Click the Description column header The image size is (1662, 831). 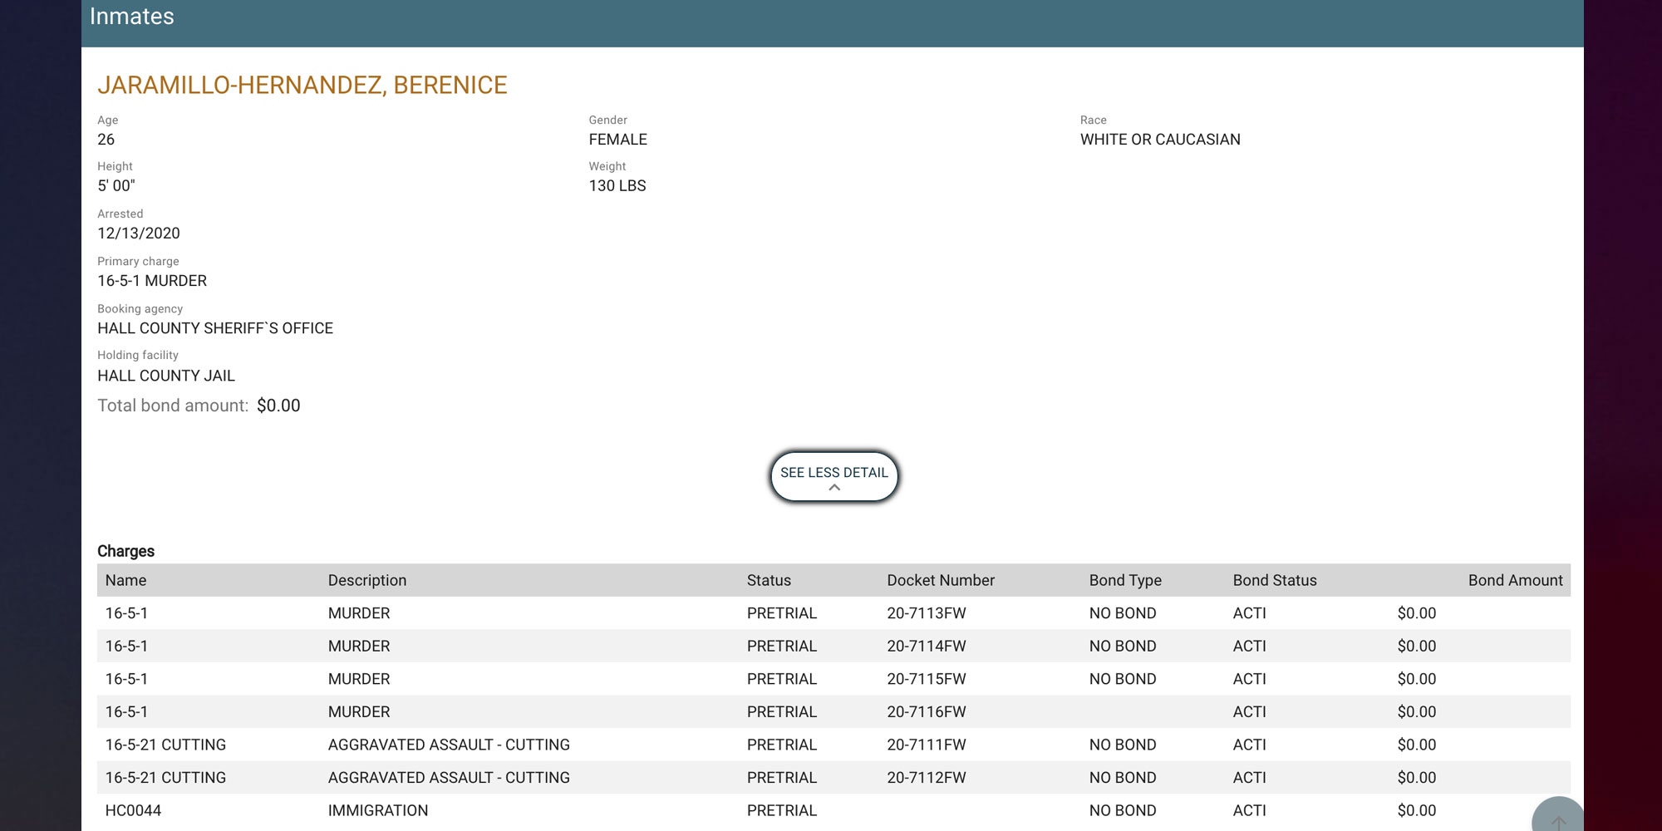(367, 580)
